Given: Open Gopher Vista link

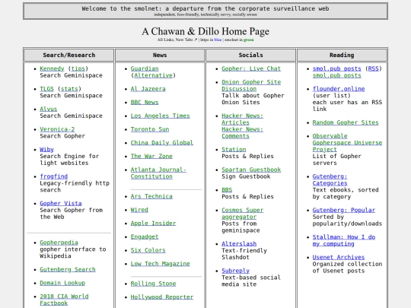Looking at the screenshot, I should click(x=61, y=203).
